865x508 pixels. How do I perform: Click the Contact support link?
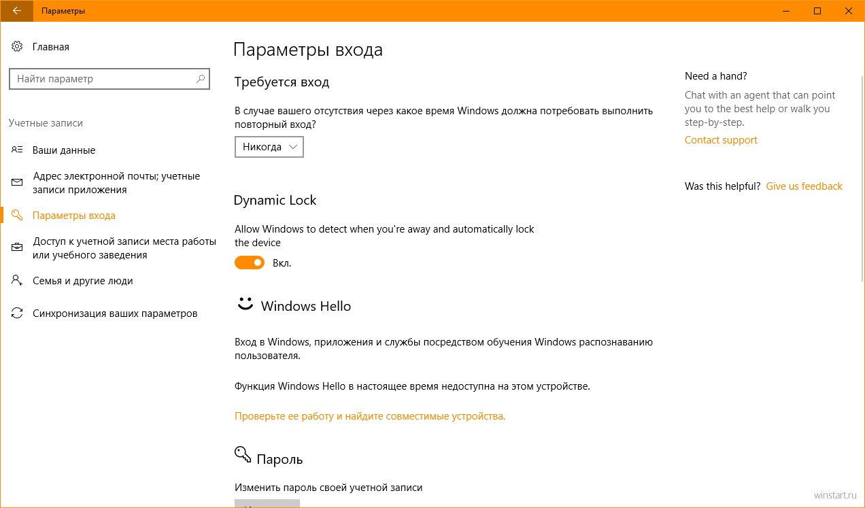click(721, 140)
